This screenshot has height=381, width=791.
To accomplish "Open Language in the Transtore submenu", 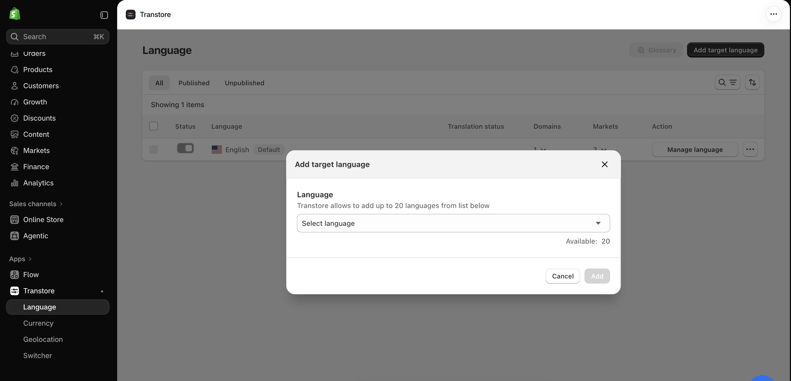I will pyautogui.click(x=58, y=307).
